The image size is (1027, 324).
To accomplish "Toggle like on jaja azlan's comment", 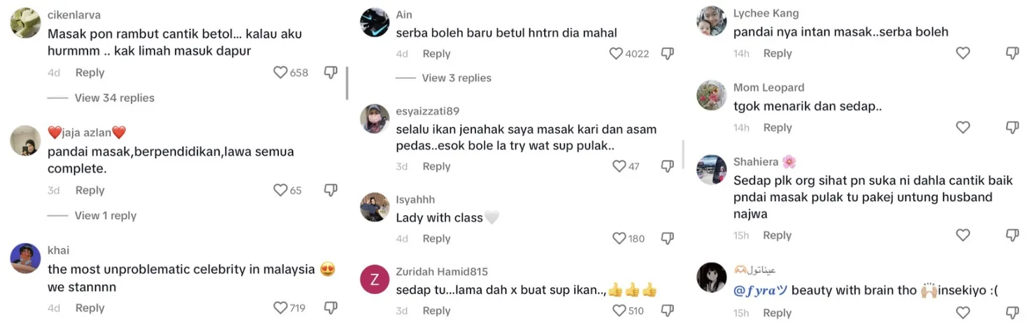I will [280, 191].
